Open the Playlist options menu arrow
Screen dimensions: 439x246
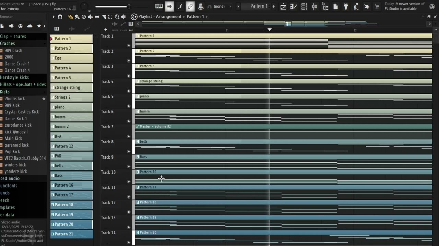(x=54, y=17)
